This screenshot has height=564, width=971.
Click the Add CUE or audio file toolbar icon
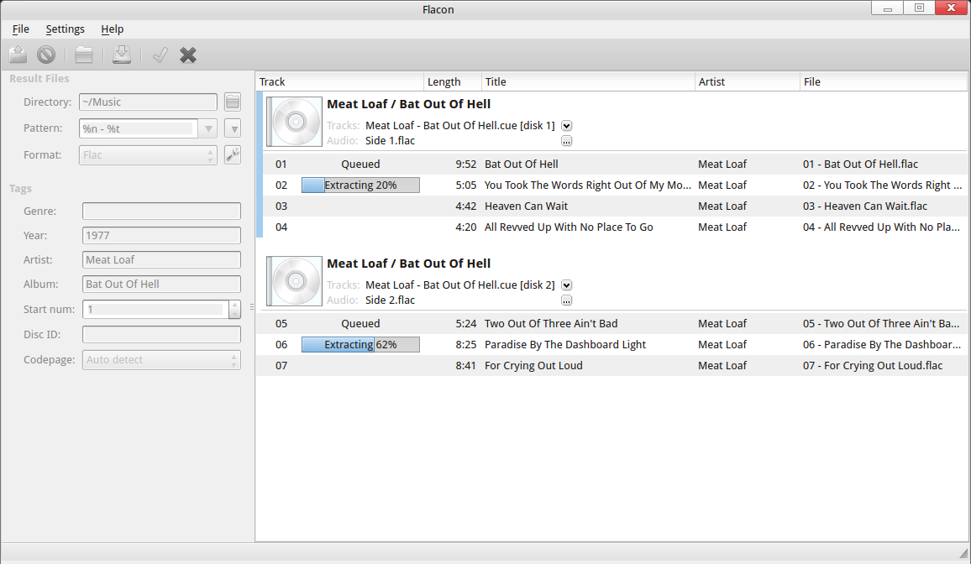pyautogui.click(x=84, y=55)
